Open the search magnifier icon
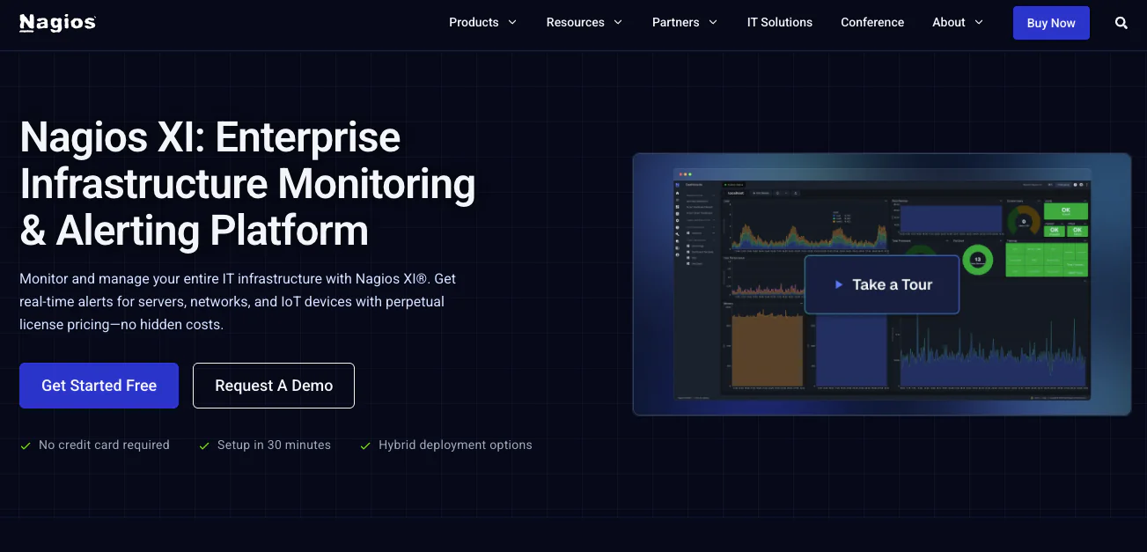Screen dimensions: 1147x552 (1121, 23)
